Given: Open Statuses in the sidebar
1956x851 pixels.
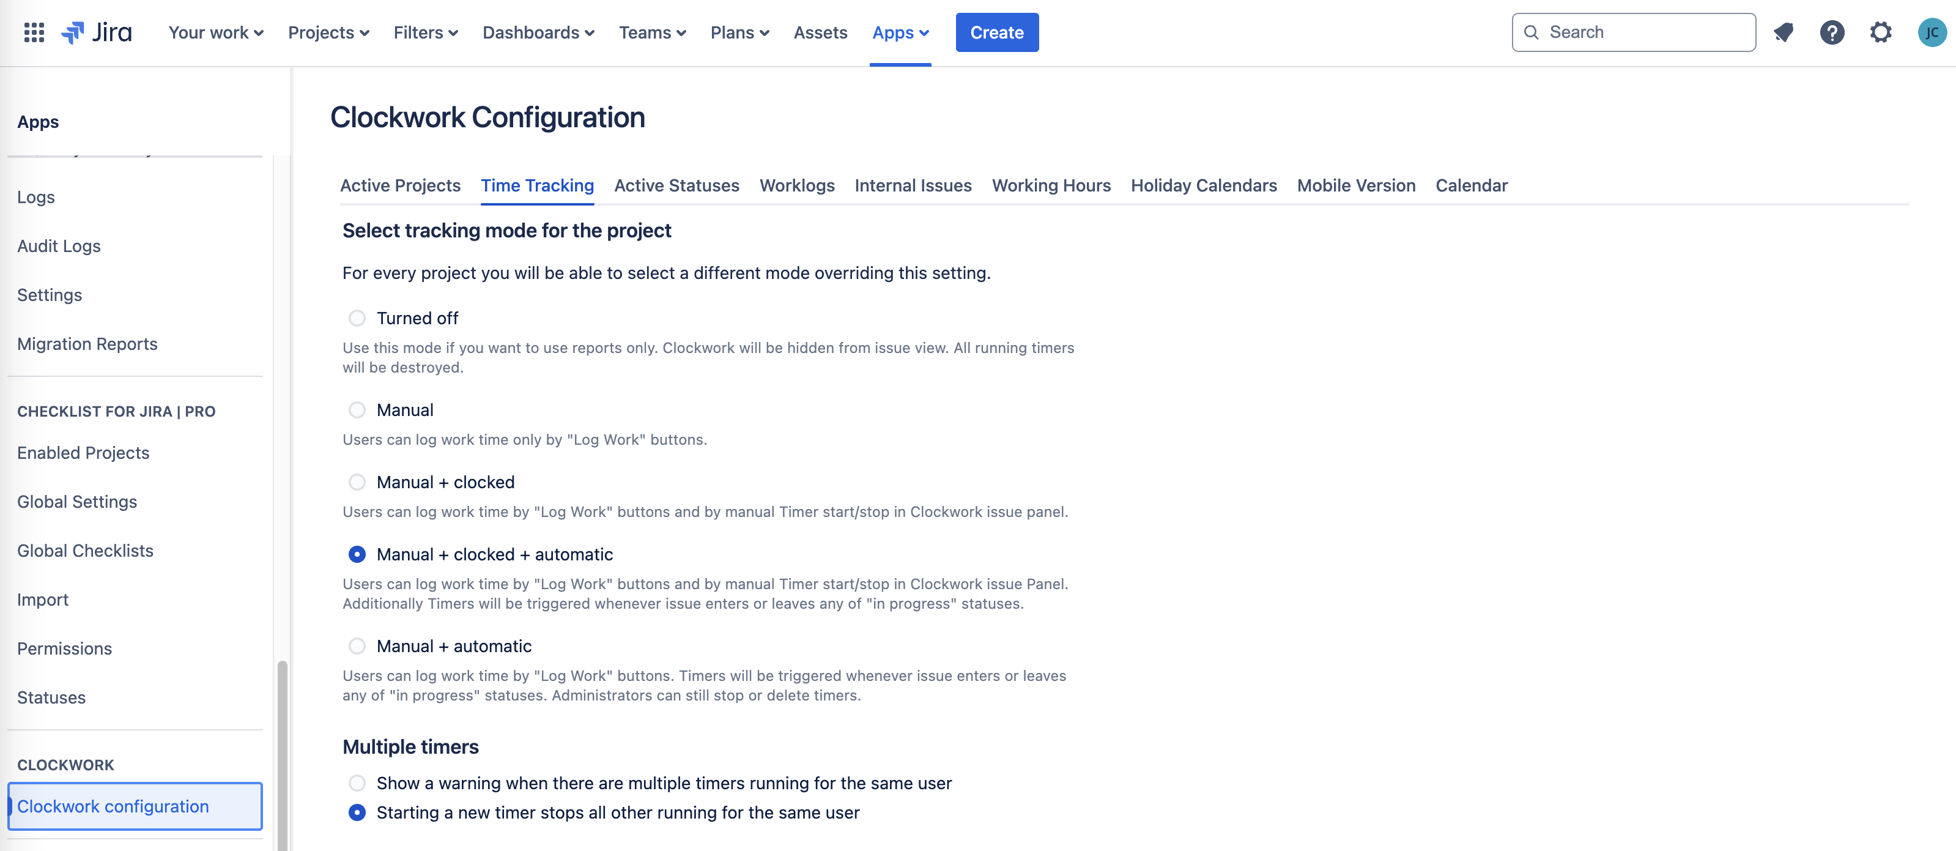Looking at the screenshot, I should 51,698.
